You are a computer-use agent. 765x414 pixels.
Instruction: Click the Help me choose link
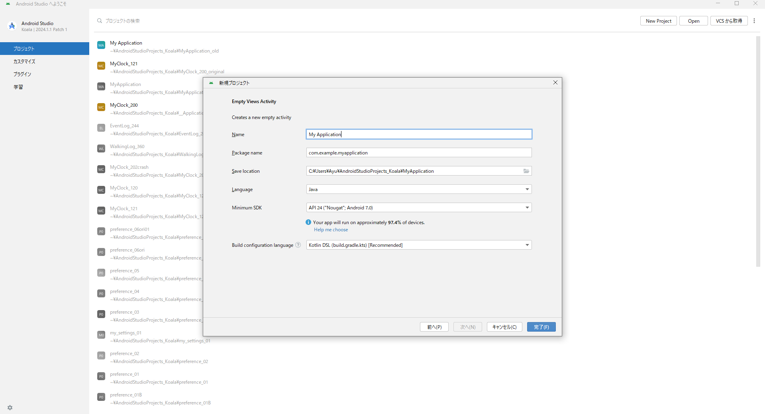click(x=331, y=230)
